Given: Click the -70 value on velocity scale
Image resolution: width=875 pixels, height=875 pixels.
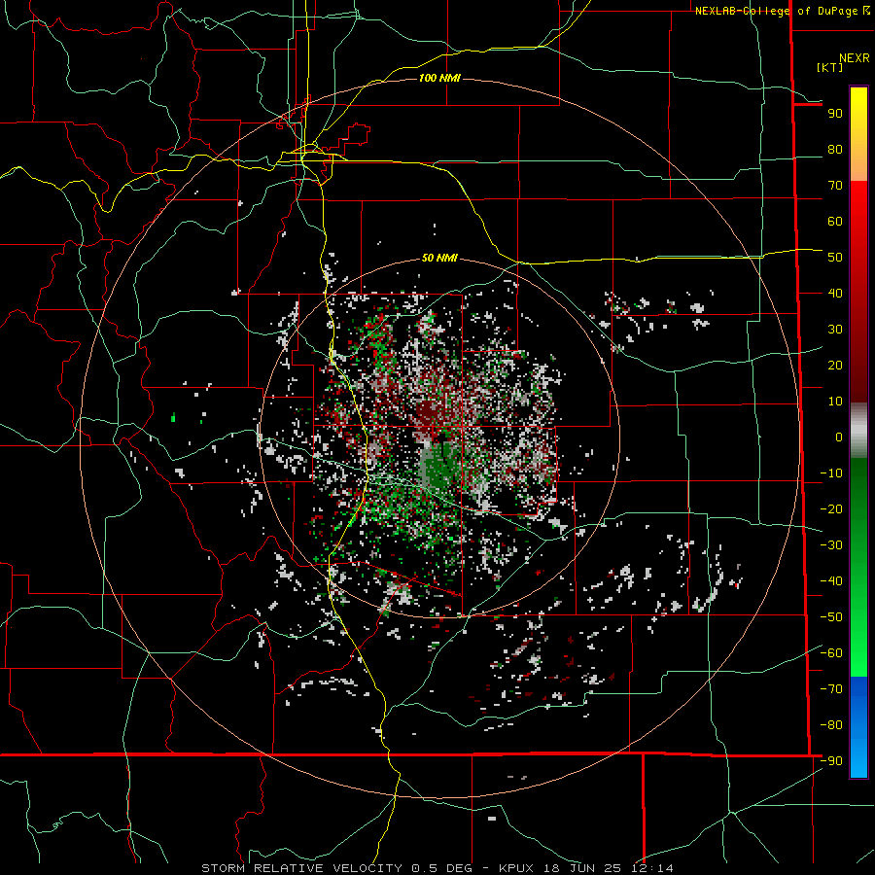Looking at the screenshot, I should tap(831, 689).
